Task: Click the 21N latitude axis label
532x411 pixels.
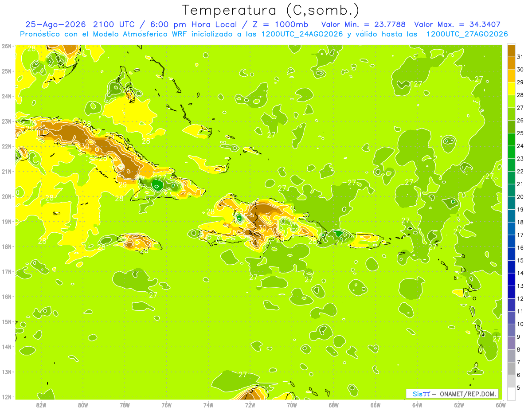Action: click(x=6, y=171)
